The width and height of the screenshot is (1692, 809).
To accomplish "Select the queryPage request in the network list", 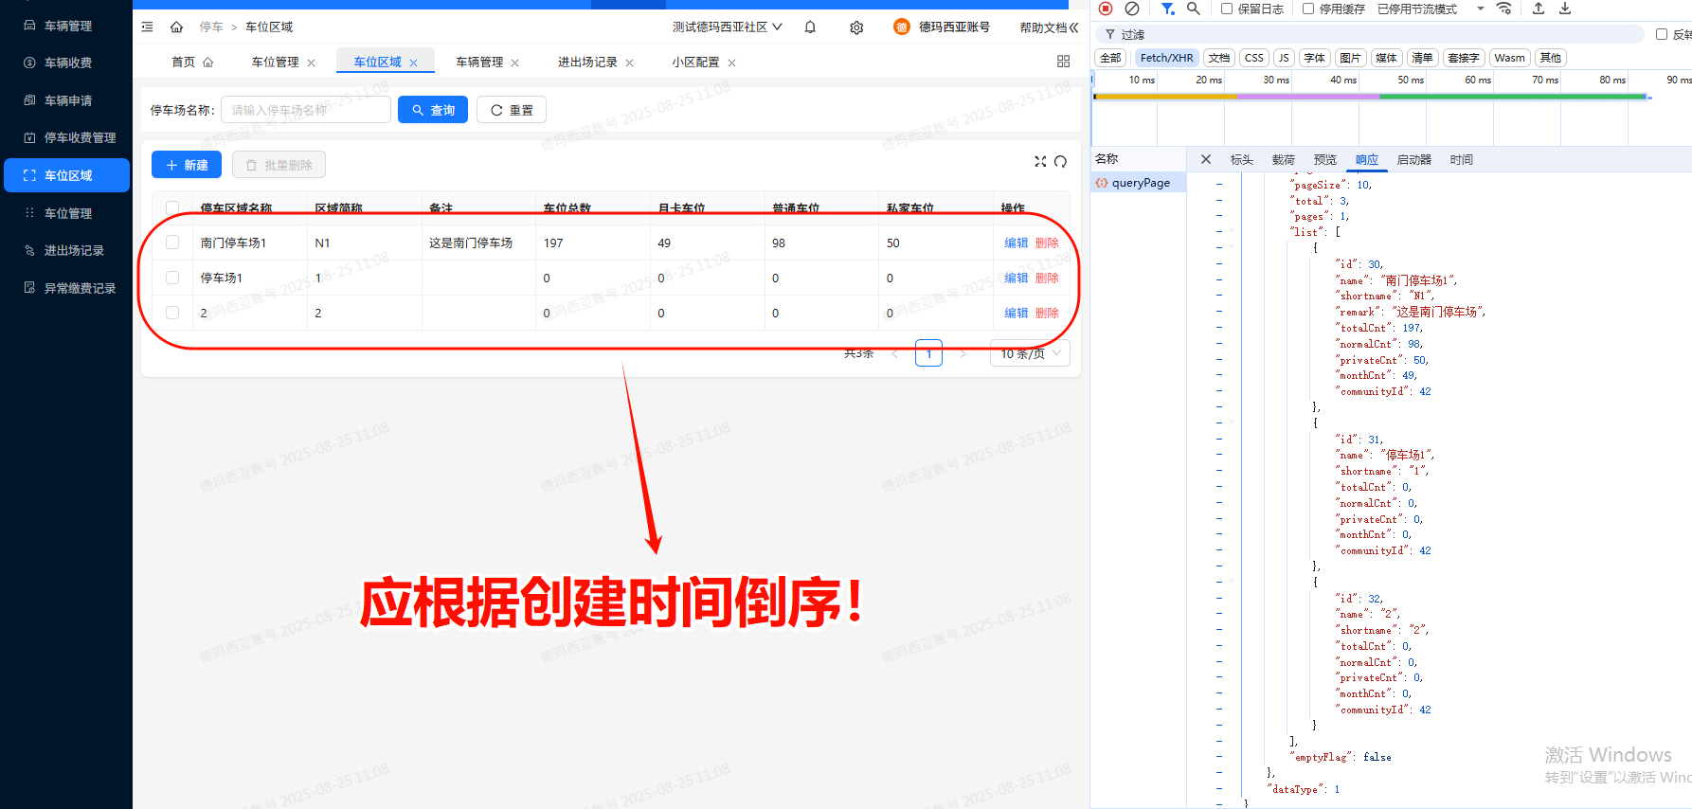I will [x=1139, y=183].
